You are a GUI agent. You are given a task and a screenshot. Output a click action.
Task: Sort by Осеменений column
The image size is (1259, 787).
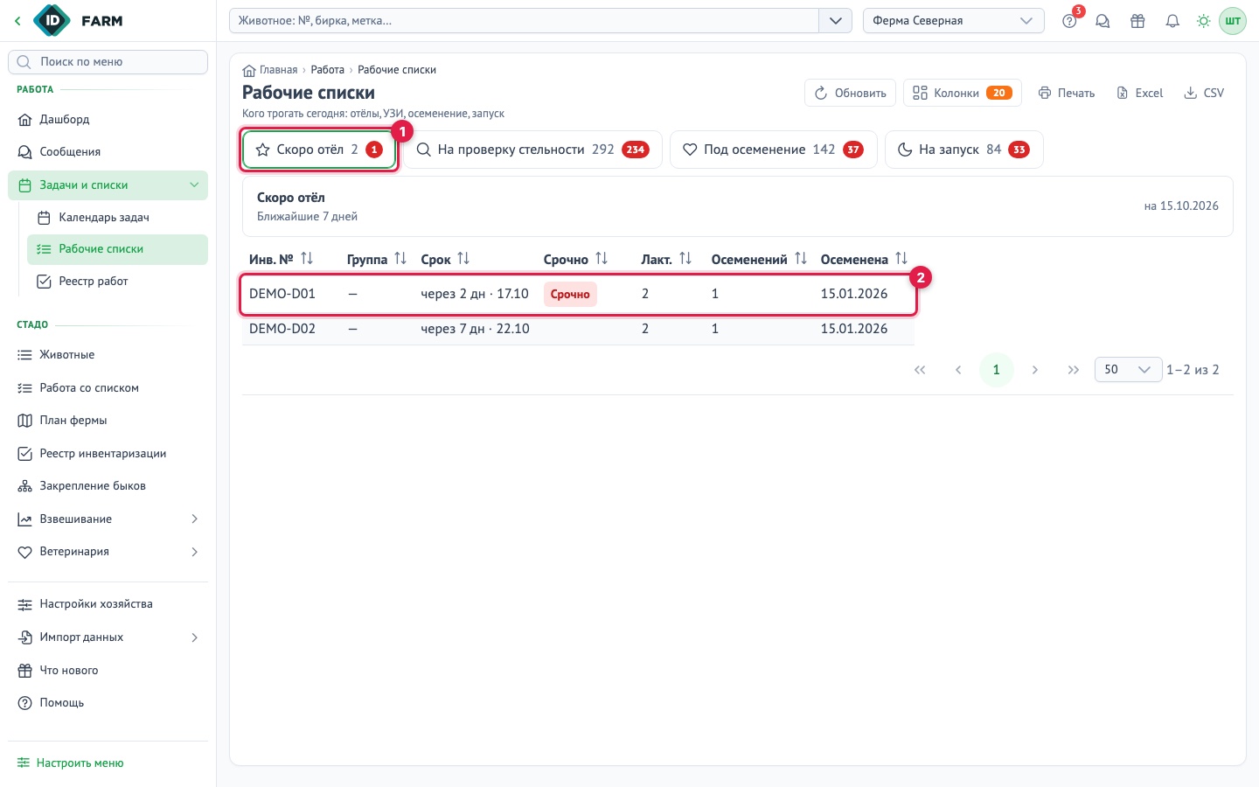coord(801,259)
